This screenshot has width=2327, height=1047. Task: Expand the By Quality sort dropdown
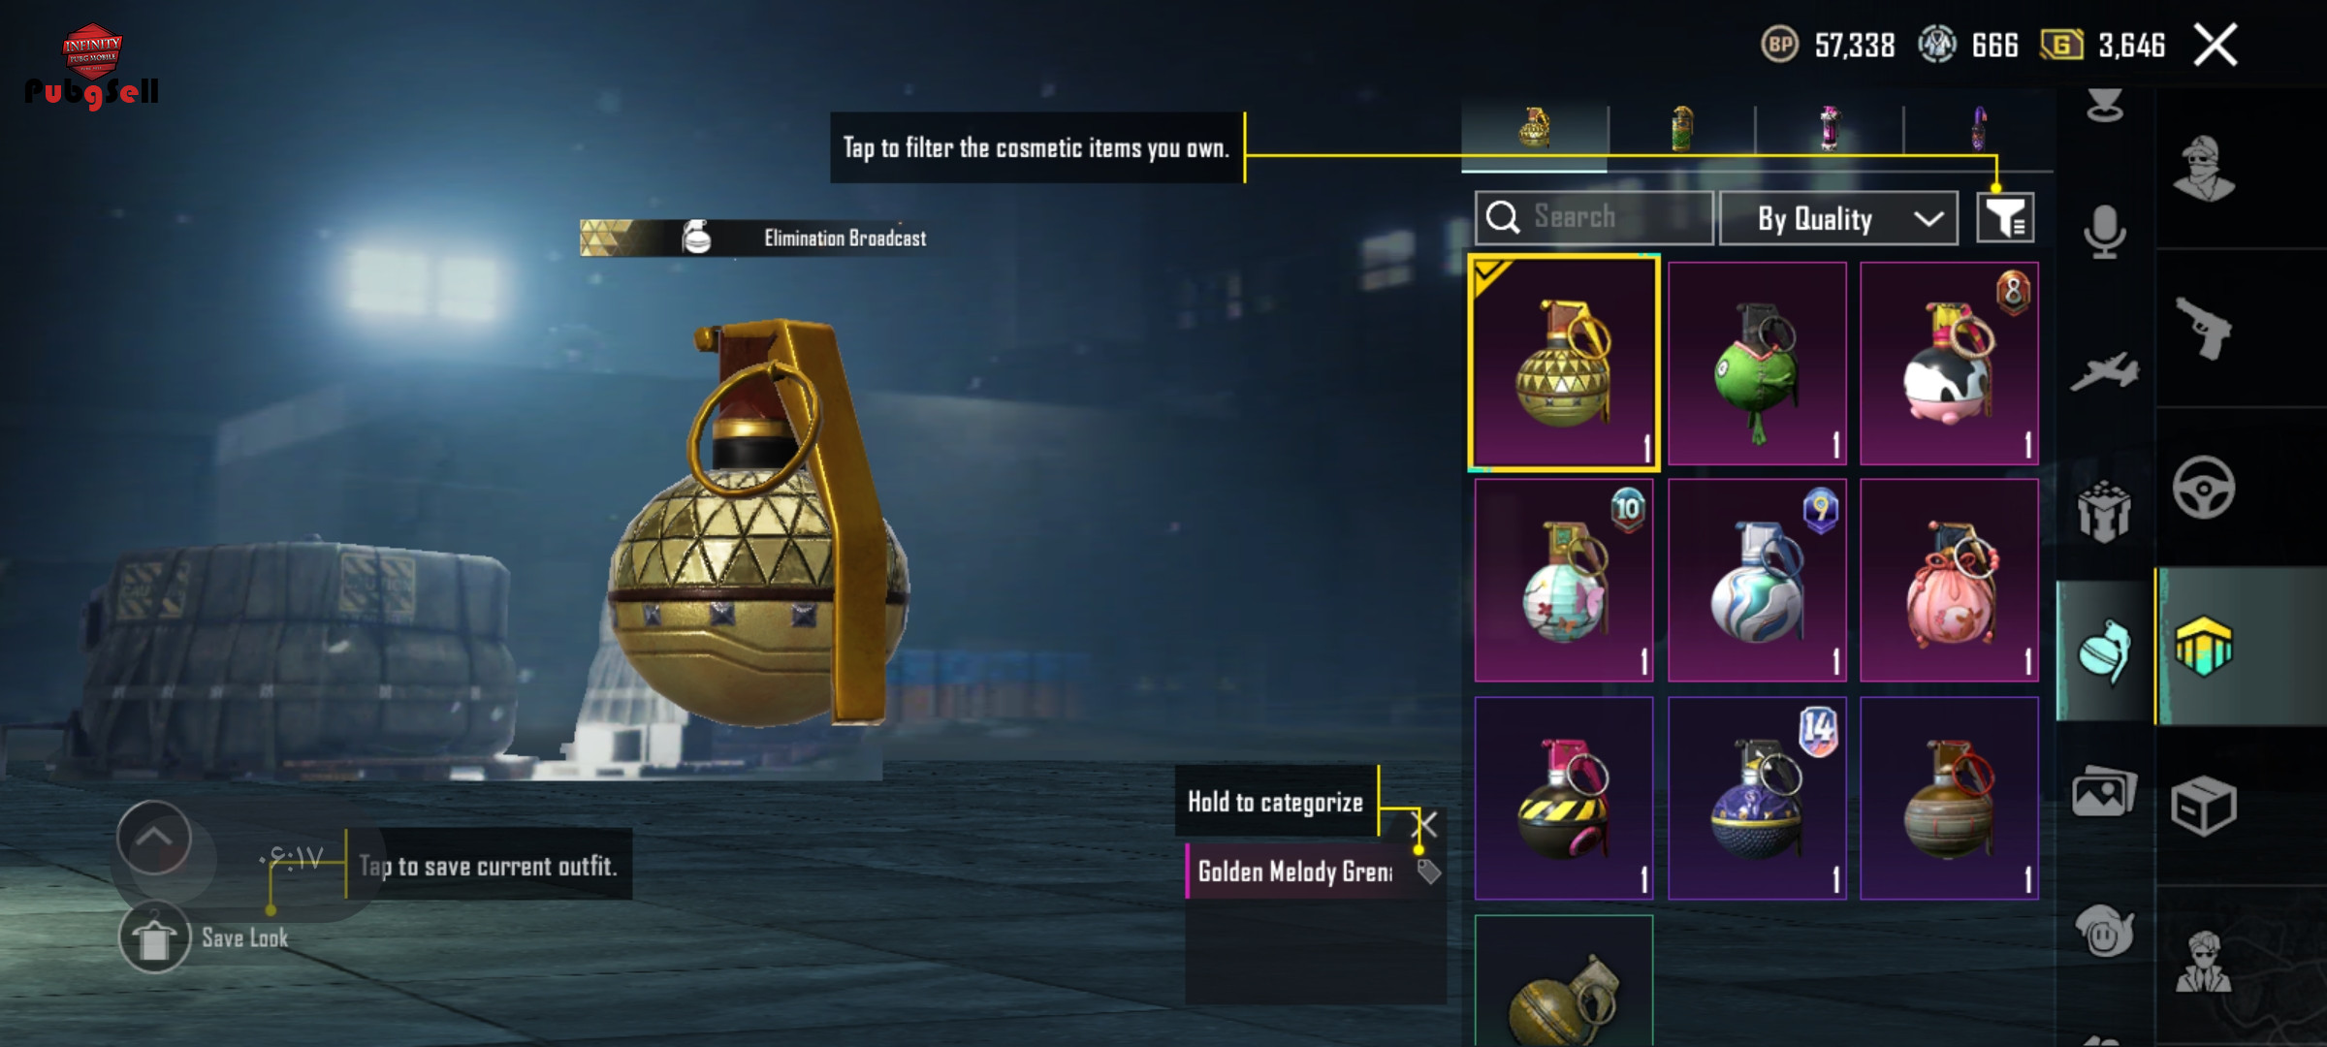coord(1838,218)
